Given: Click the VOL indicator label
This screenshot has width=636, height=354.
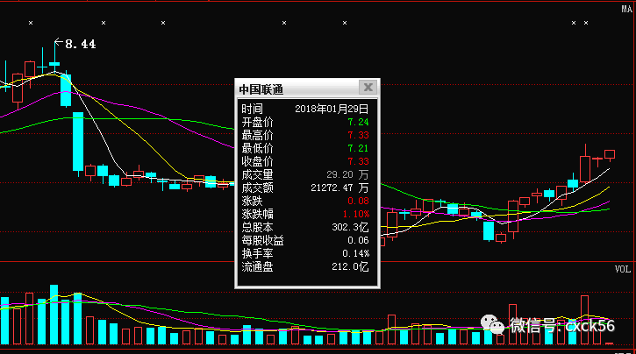Looking at the screenshot, I should click(x=623, y=269).
